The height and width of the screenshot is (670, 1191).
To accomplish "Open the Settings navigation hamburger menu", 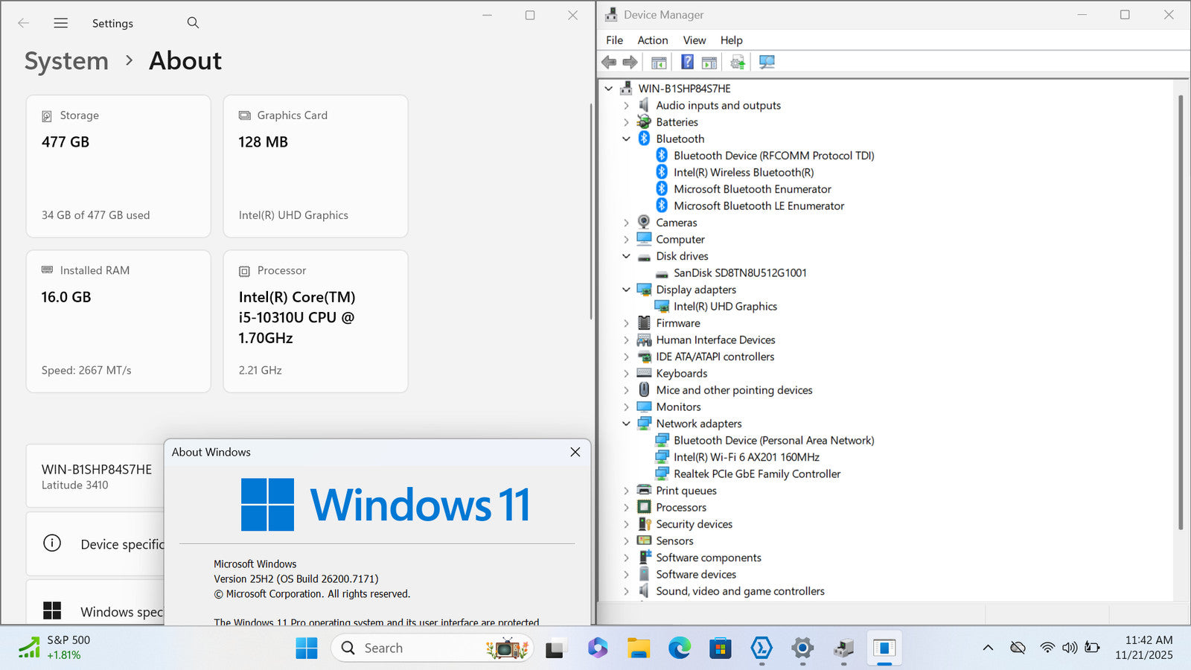I will [x=61, y=23].
